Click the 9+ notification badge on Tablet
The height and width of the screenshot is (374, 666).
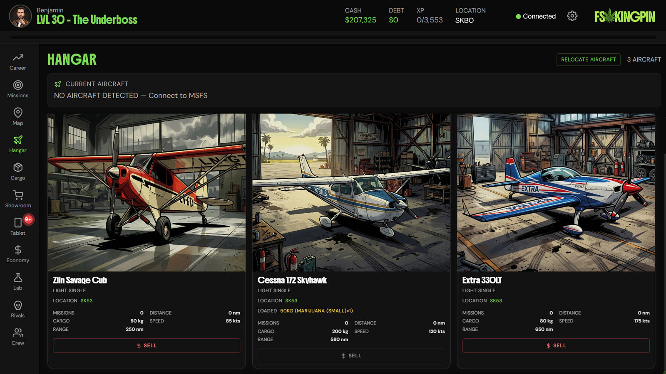coord(28,219)
